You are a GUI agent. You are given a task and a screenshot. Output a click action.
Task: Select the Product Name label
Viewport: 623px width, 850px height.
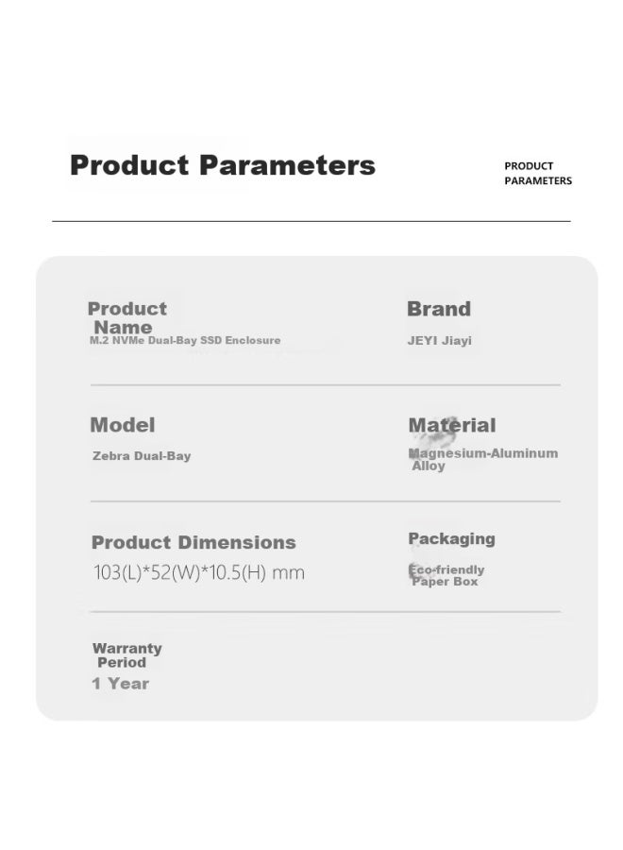(127, 317)
